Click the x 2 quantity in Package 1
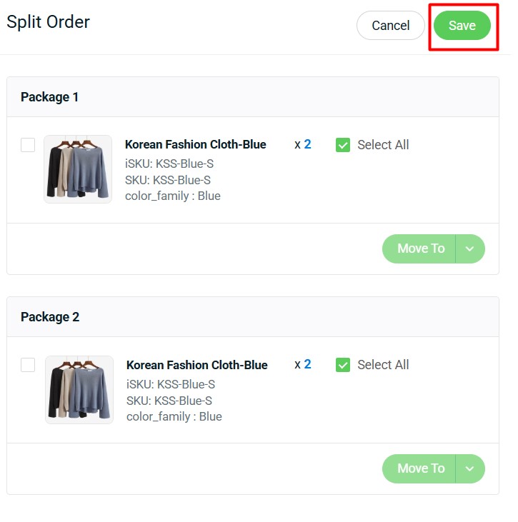Image resolution: width=518 pixels, height=522 pixels. click(x=303, y=144)
